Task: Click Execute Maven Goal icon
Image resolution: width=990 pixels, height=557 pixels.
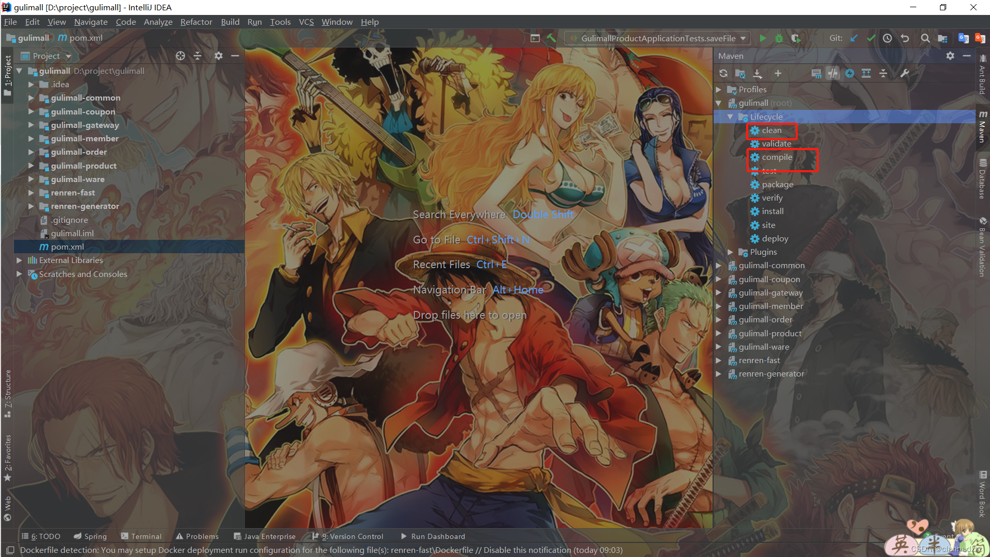Action: coord(816,73)
